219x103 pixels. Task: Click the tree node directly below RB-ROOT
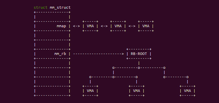[139, 68]
